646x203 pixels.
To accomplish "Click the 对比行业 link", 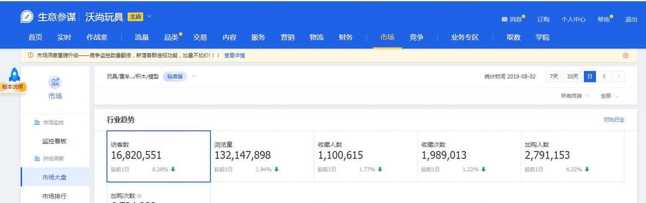I will 614,120.
